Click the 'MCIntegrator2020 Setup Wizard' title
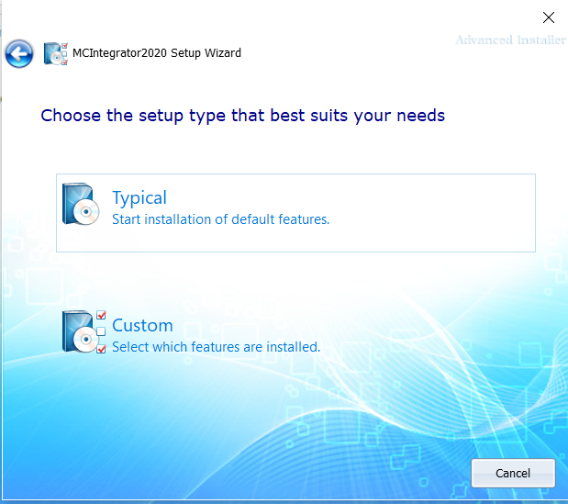Image resolution: width=568 pixels, height=504 pixels. (157, 53)
